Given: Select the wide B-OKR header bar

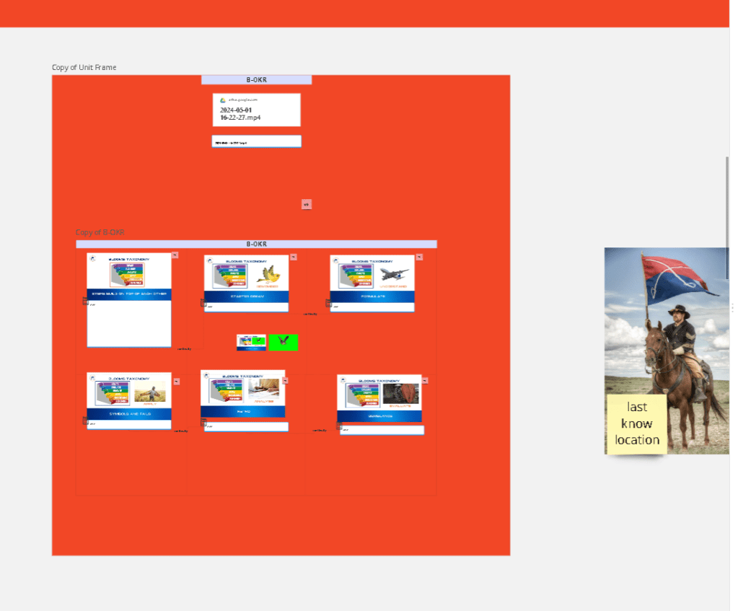Looking at the screenshot, I should pos(257,245).
